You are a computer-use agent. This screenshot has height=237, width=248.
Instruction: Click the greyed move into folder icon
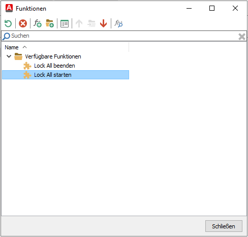[x=91, y=23]
